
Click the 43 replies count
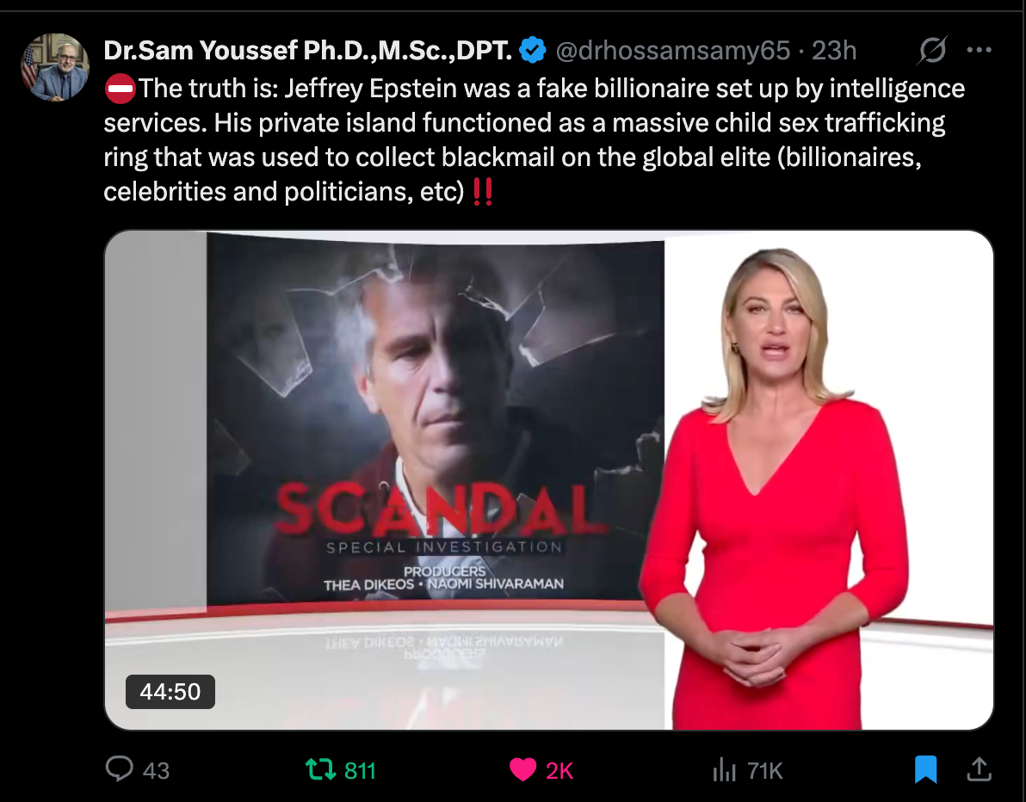157,771
